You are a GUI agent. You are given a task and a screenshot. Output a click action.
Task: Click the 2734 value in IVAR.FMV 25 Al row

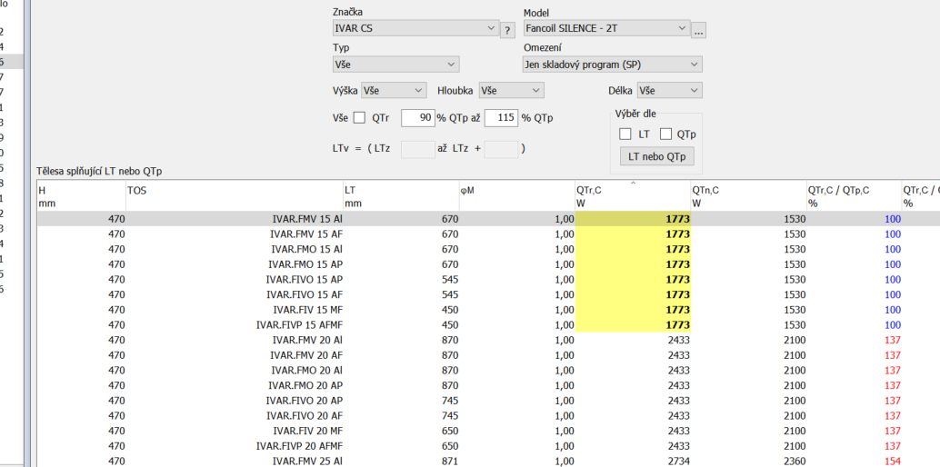[x=678, y=461]
